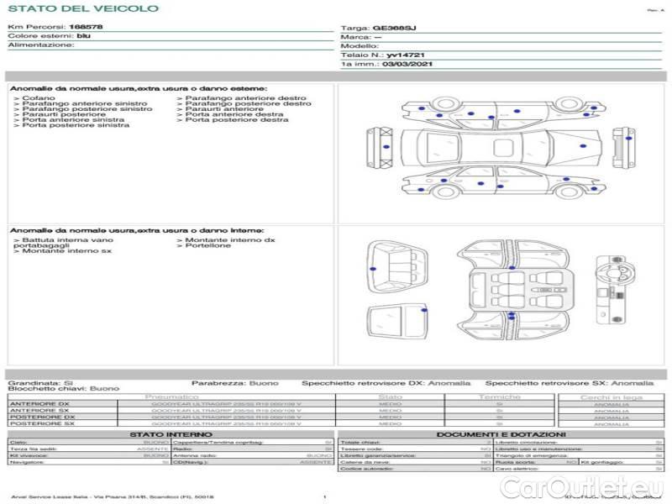Click the 'STATO INTERNO' section header
This screenshot has height=504, width=672.
click(x=171, y=434)
